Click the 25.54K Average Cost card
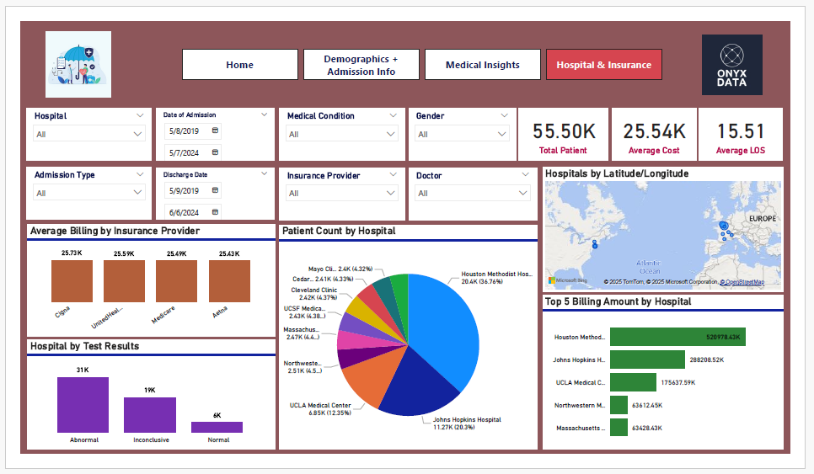Viewport: 814px width, 474px height. pos(654,135)
